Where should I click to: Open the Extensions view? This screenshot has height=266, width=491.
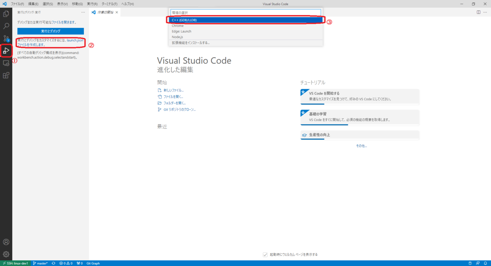[x=6, y=75]
